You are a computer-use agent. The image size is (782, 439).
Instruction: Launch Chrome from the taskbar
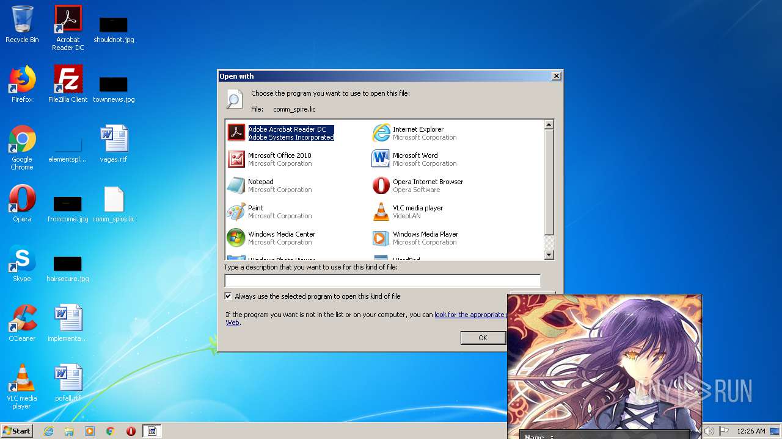coord(111,431)
